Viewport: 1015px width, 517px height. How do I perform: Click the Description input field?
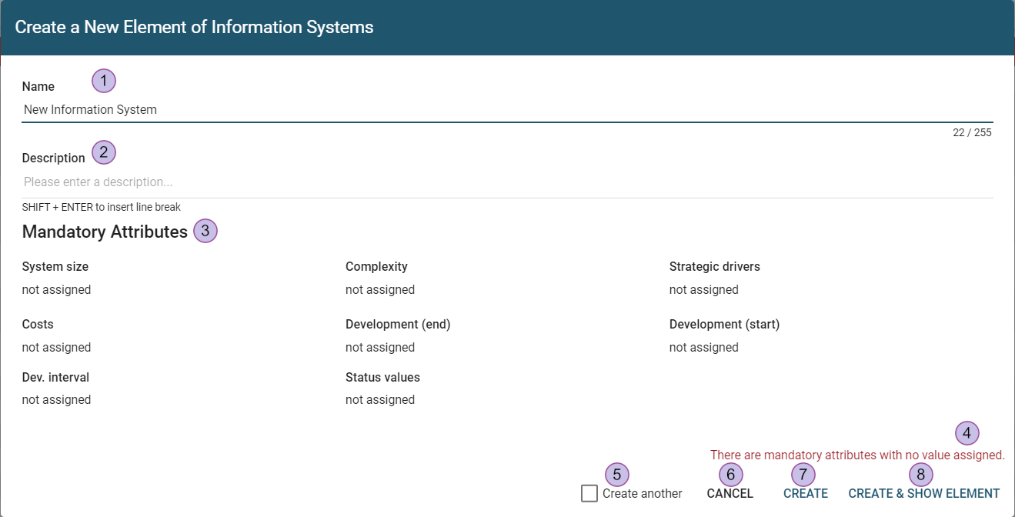click(506, 182)
